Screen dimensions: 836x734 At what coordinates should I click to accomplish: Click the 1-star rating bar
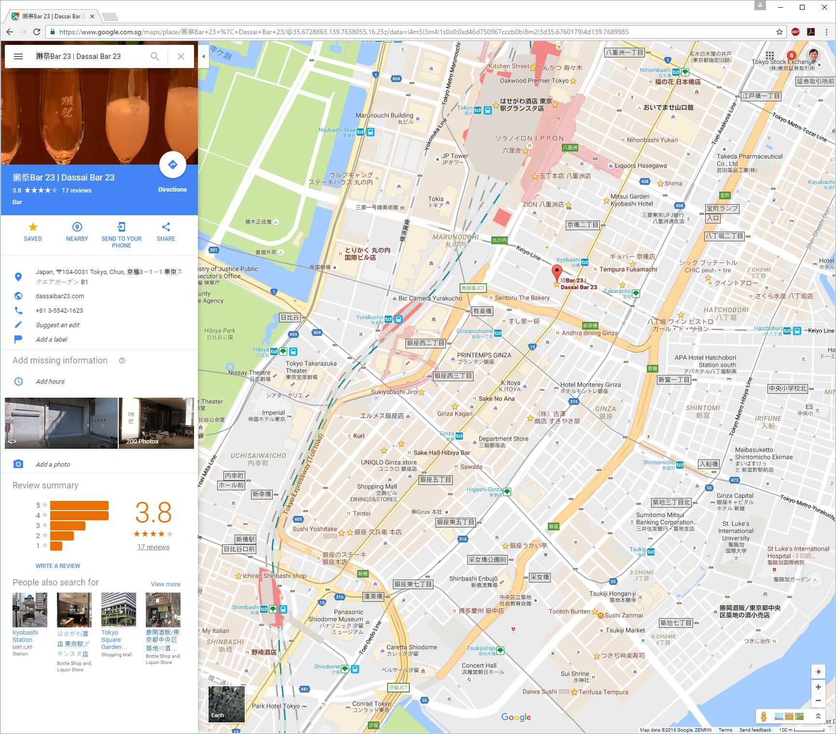tap(56, 546)
